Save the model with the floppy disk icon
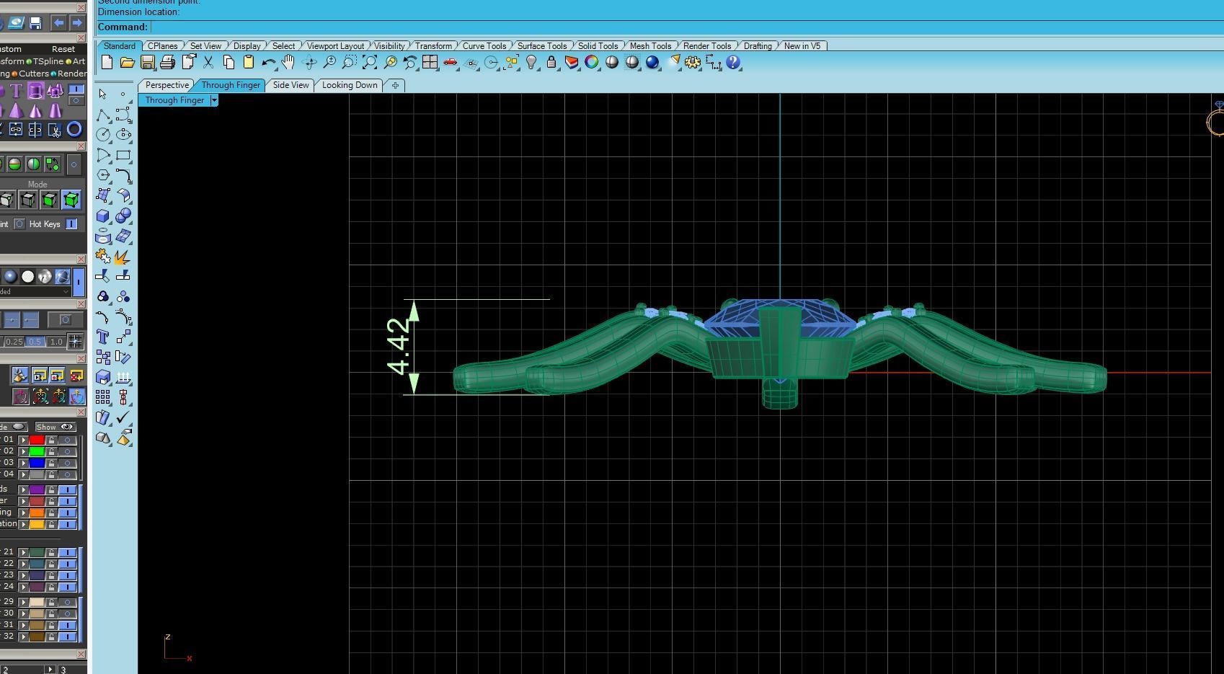This screenshot has height=674, width=1224. [x=147, y=63]
